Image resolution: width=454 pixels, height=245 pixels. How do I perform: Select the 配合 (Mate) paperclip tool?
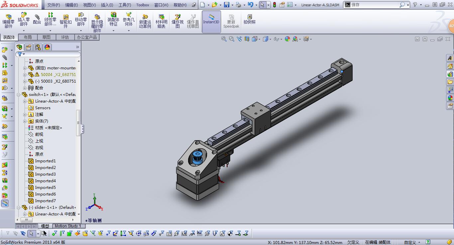point(37,20)
